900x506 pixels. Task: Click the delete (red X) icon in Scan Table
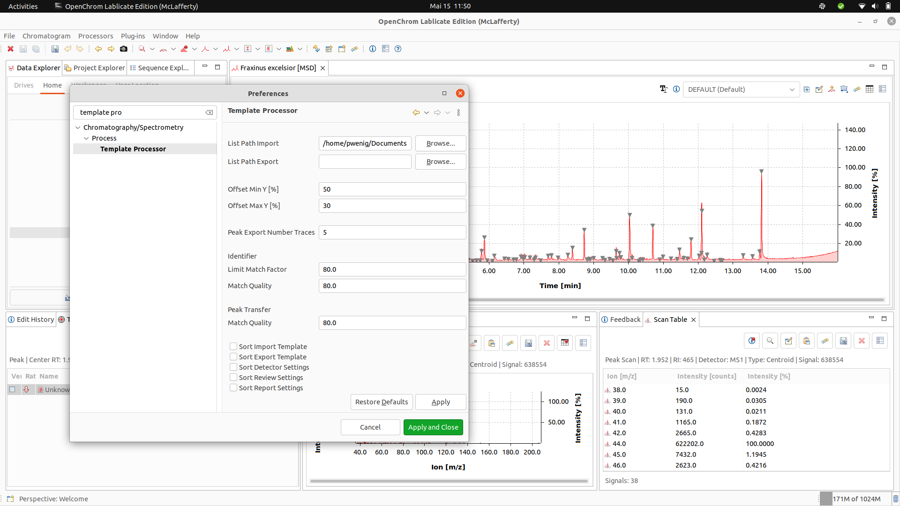[862, 341]
